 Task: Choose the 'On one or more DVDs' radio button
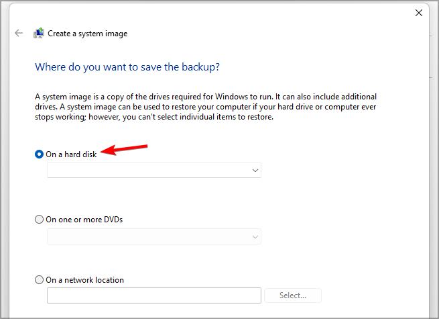tap(39, 220)
